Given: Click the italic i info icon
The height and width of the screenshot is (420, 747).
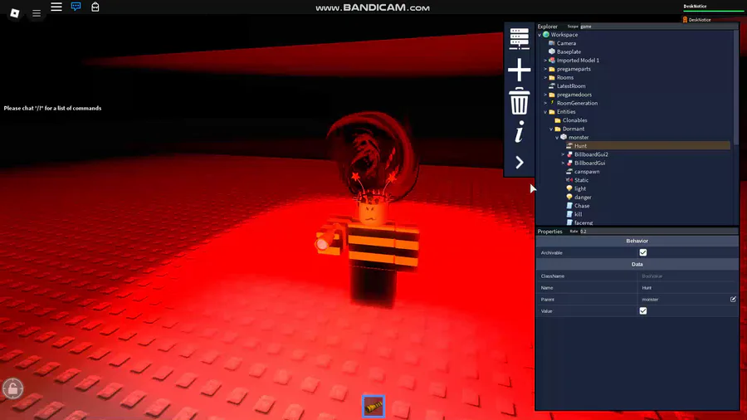Looking at the screenshot, I should click(x=520, y=131).
